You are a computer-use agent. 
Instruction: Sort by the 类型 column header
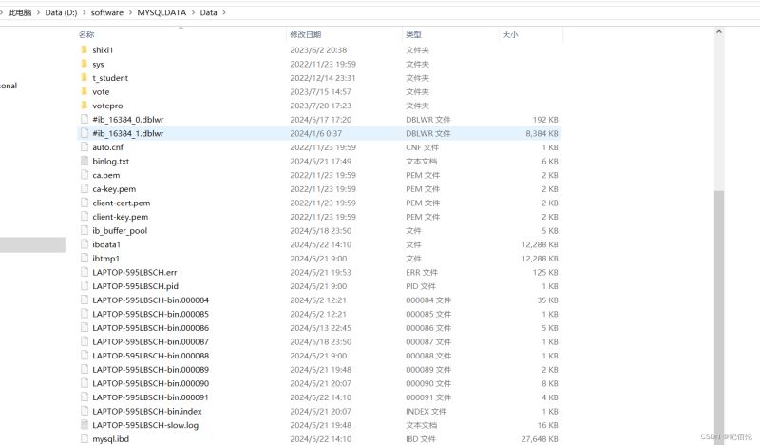point(413,34)
